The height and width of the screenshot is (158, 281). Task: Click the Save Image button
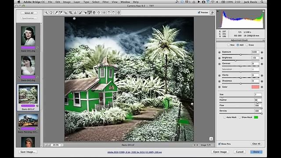28,152
